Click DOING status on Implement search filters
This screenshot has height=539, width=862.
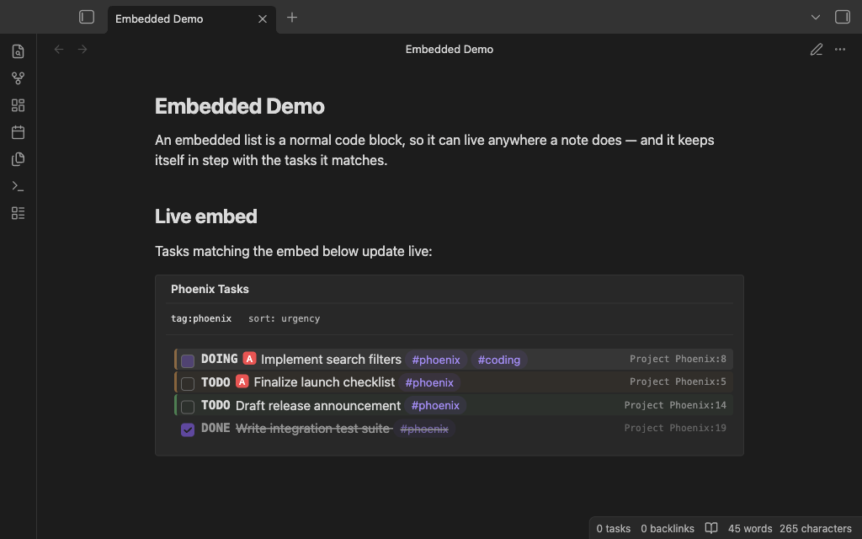(x=220, y=359)
